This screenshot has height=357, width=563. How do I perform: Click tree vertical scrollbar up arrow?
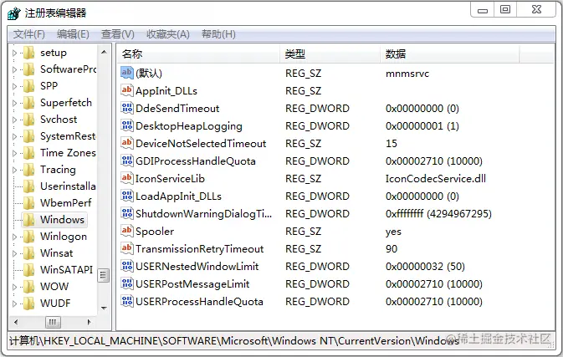(x=104, y=53)
